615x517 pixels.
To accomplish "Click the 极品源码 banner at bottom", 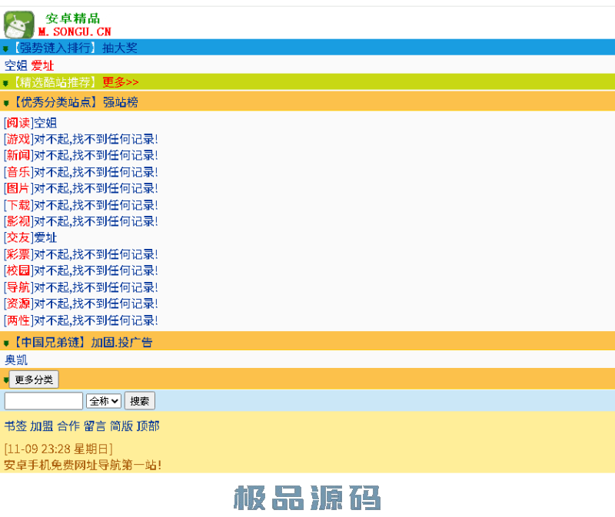I will 307,498.
